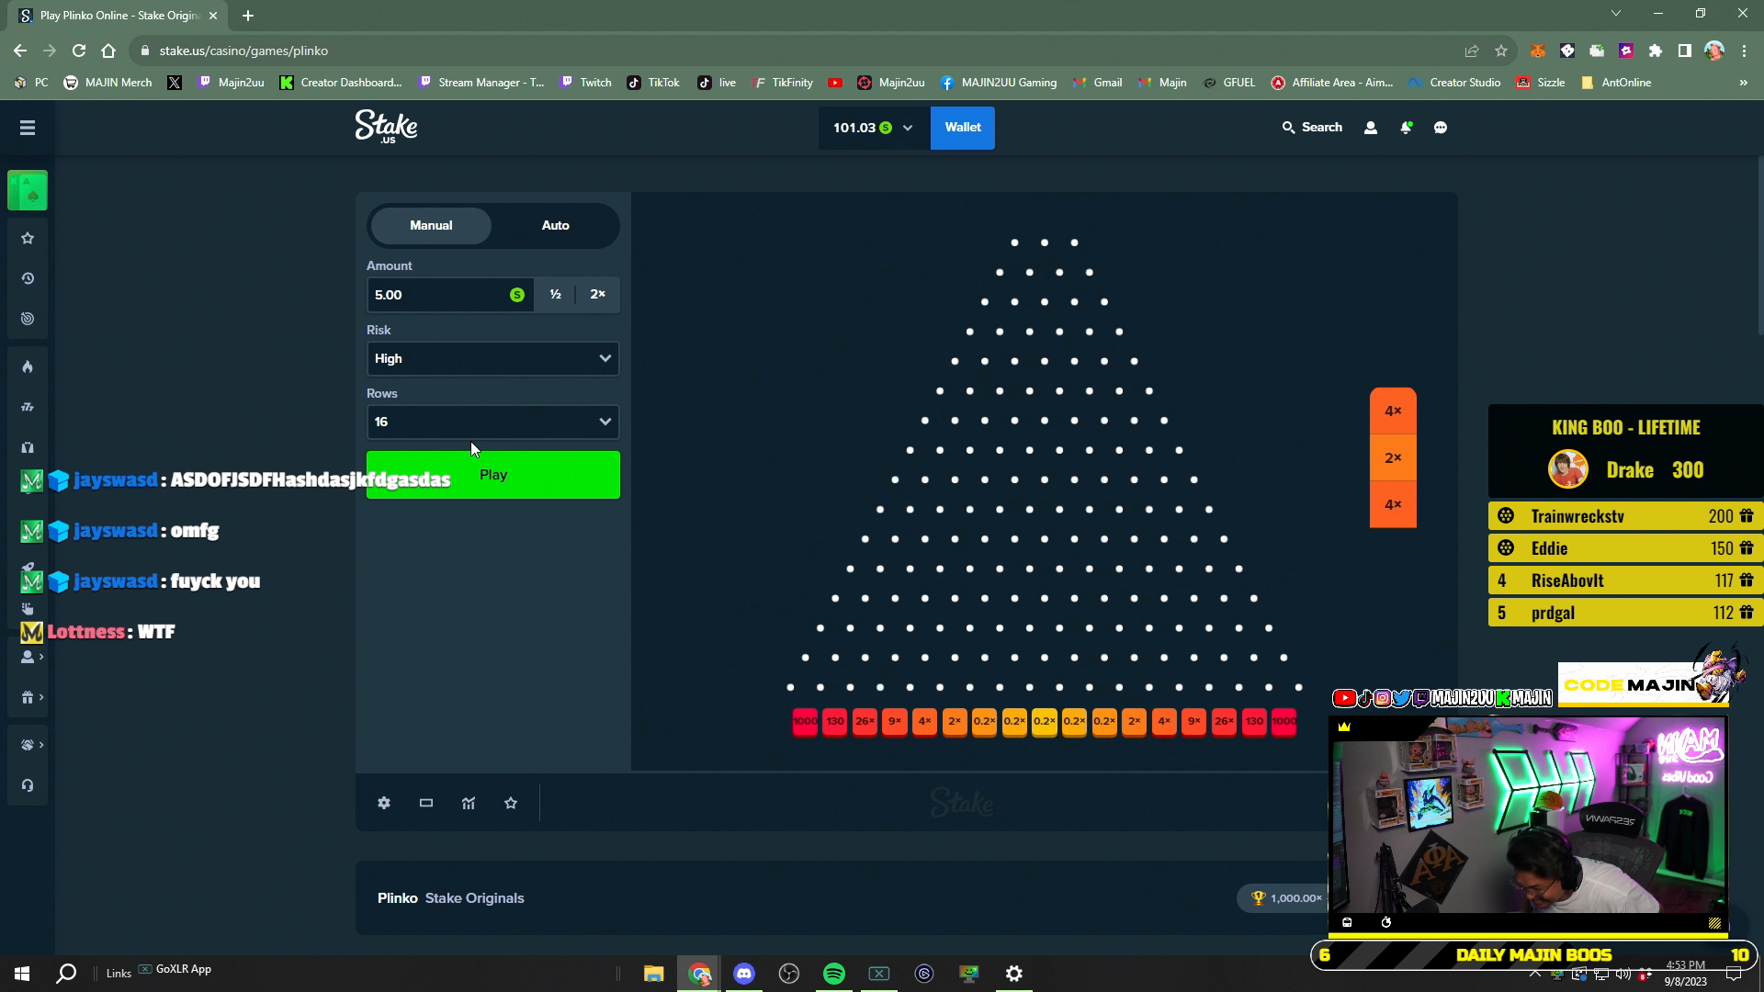
Task: Open a new browser tab
Action: point(248,16)
